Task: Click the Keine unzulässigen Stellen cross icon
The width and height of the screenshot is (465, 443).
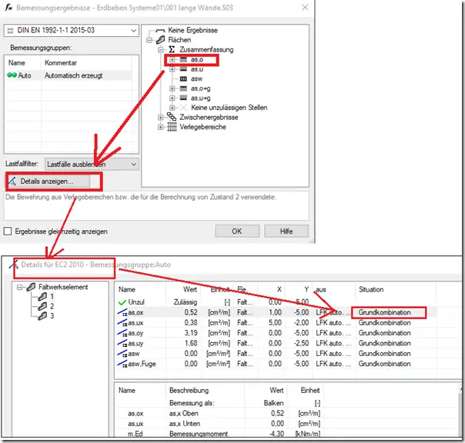Action: pos(183,108)
